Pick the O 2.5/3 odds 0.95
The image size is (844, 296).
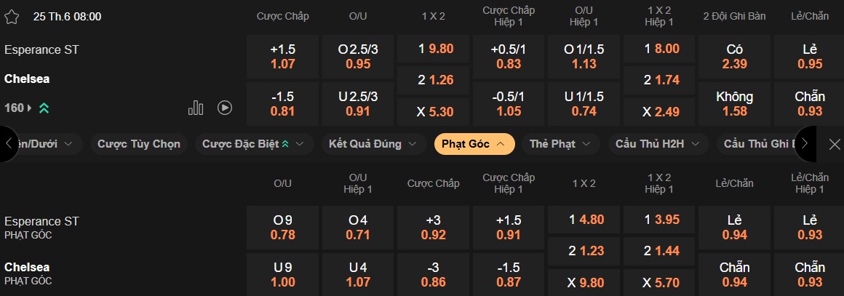[358, 57]
